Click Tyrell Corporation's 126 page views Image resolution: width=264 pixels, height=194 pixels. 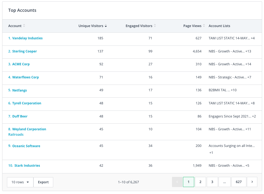click(198, 103)
